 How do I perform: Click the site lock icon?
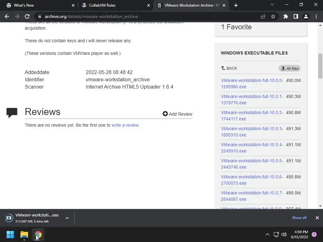pyautogui.click(x=40, y=16)
